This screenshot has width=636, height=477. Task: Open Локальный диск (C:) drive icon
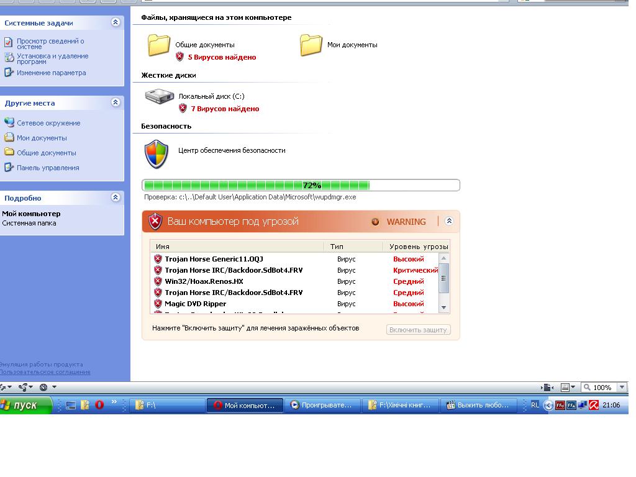coord(160,96)
